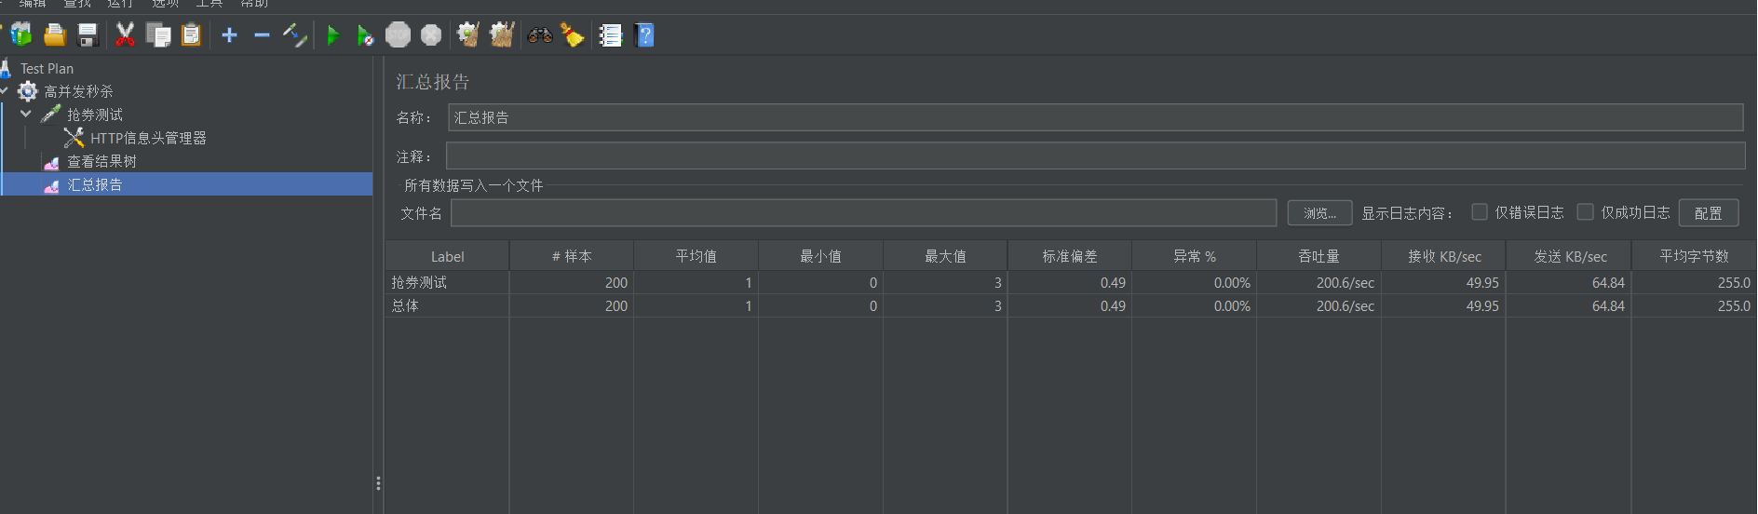Click the 平均值 column header
The width and height of the screenshot is (1758, 514).
click(x=696, y=256)
